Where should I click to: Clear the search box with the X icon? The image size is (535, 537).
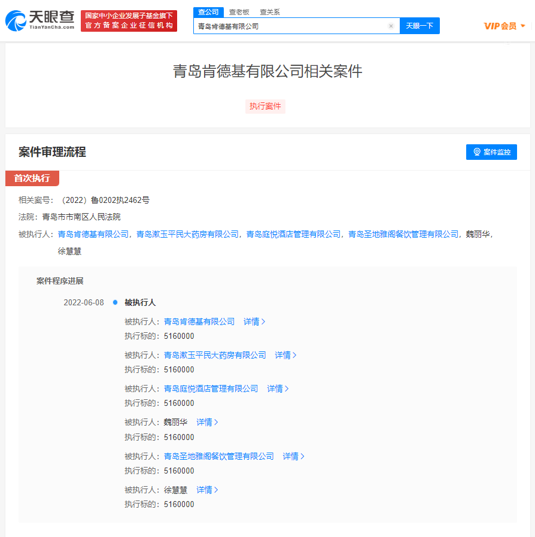[391, 26]
